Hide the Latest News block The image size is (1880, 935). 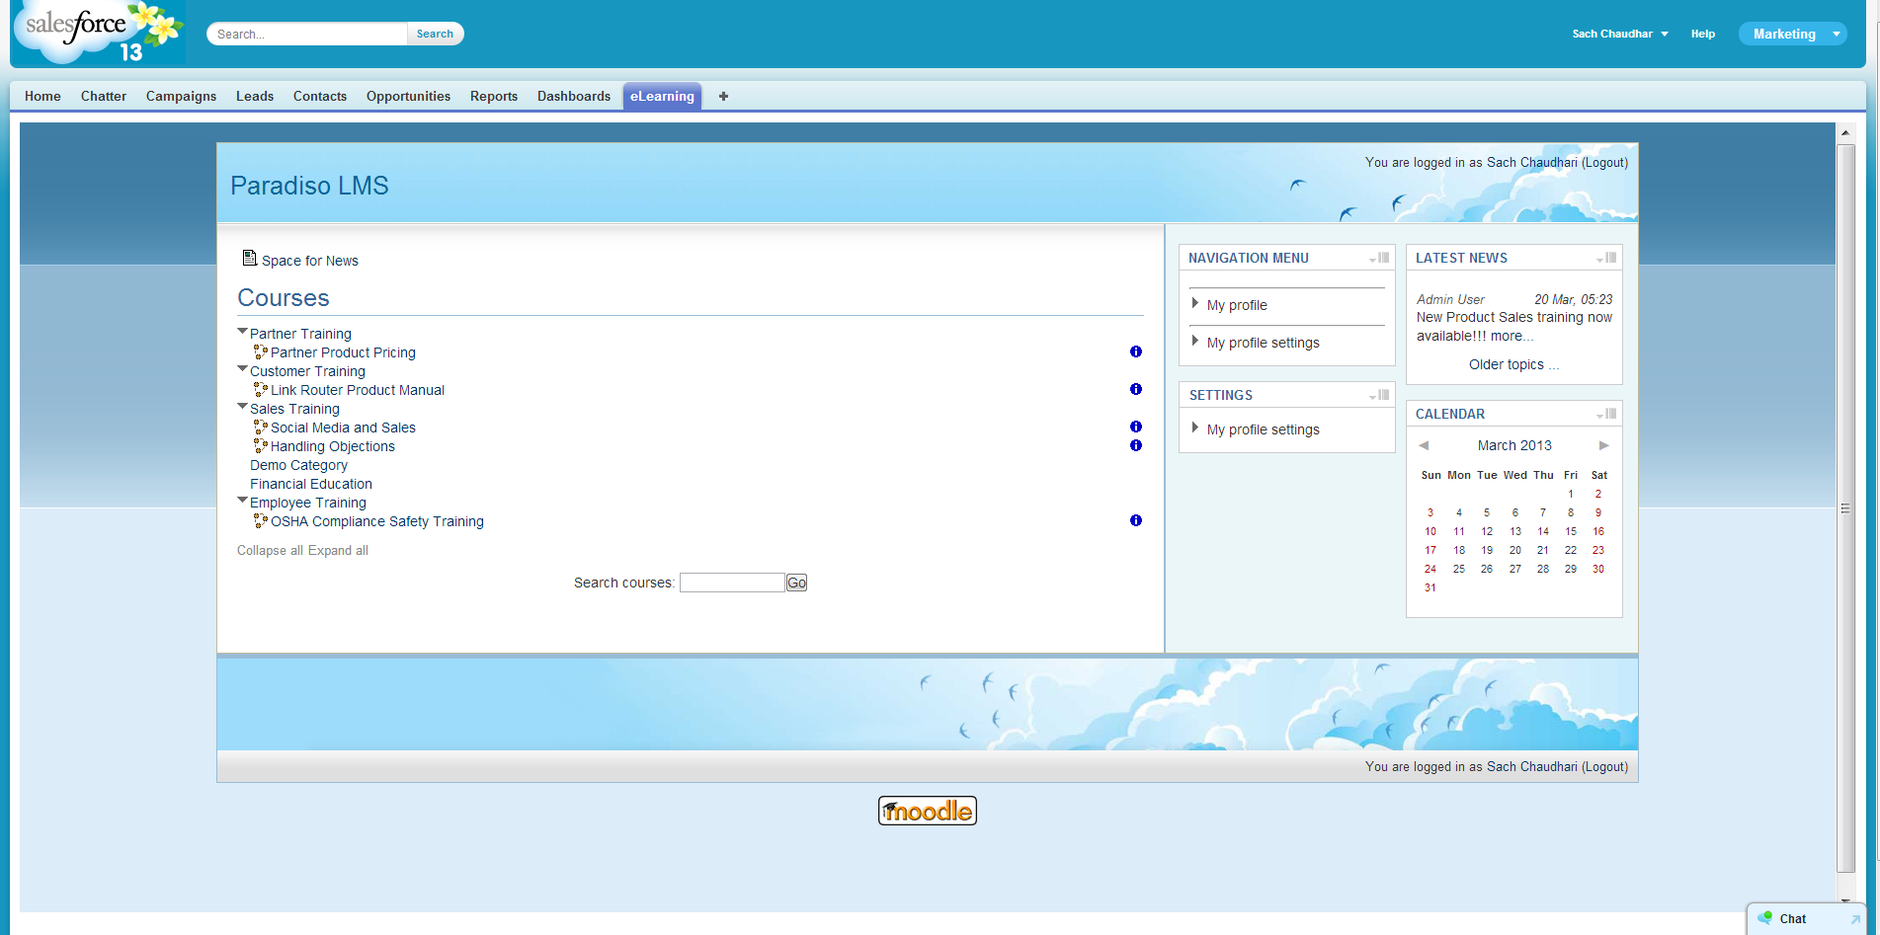1599,259
